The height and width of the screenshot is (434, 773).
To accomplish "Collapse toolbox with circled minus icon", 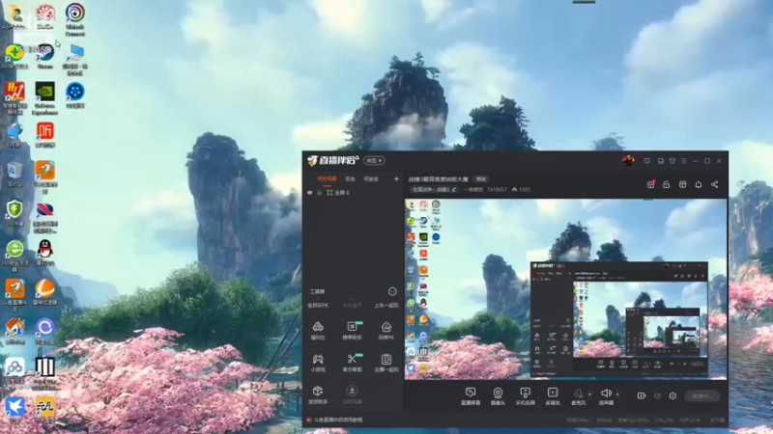I will (x=392, y=291).
